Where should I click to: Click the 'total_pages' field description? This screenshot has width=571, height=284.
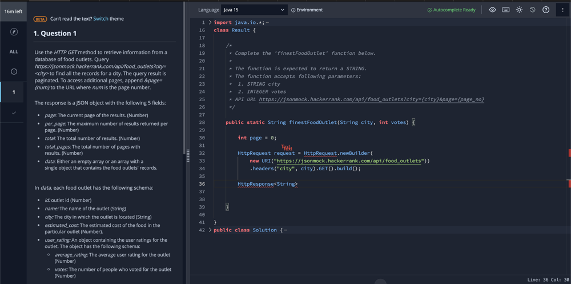(92, 150)
